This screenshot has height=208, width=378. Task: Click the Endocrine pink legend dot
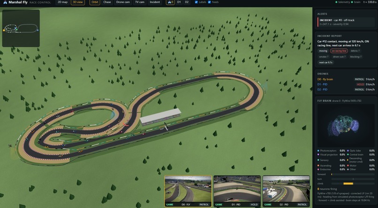click(x=318, y=169)
